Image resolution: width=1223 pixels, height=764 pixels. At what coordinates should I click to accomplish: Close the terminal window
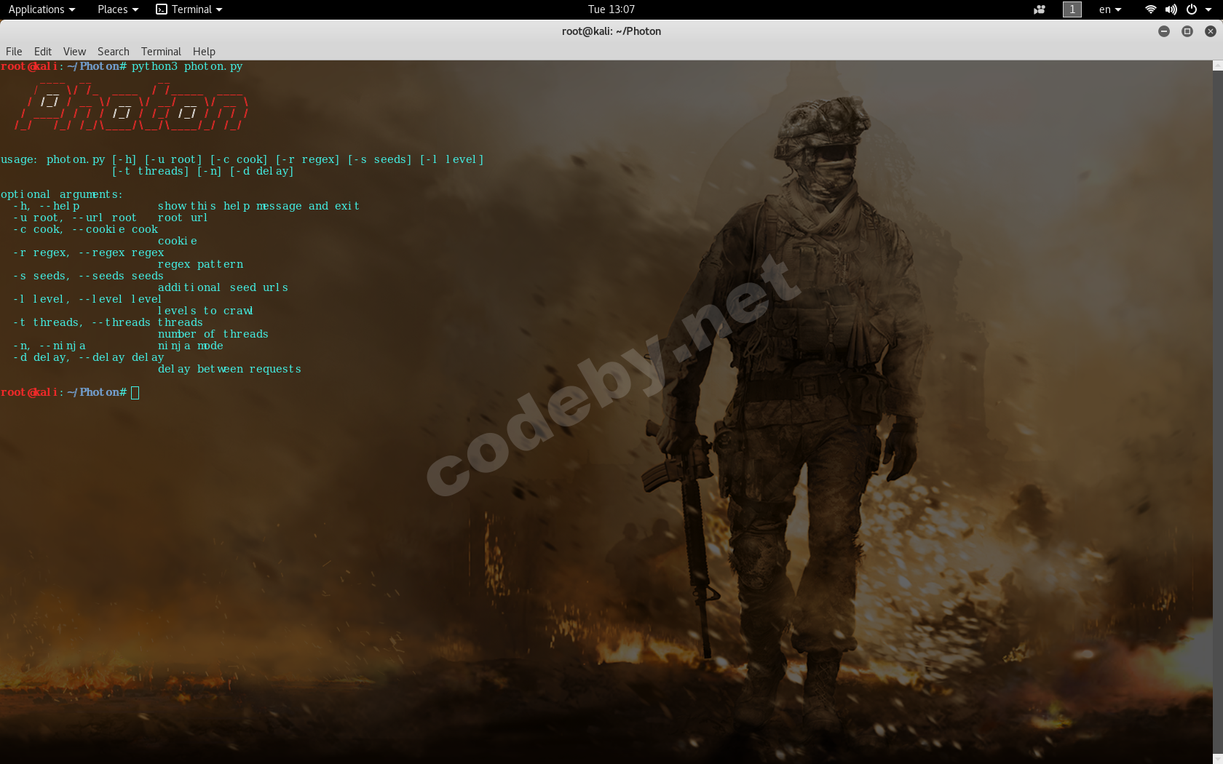point(1211,31)
